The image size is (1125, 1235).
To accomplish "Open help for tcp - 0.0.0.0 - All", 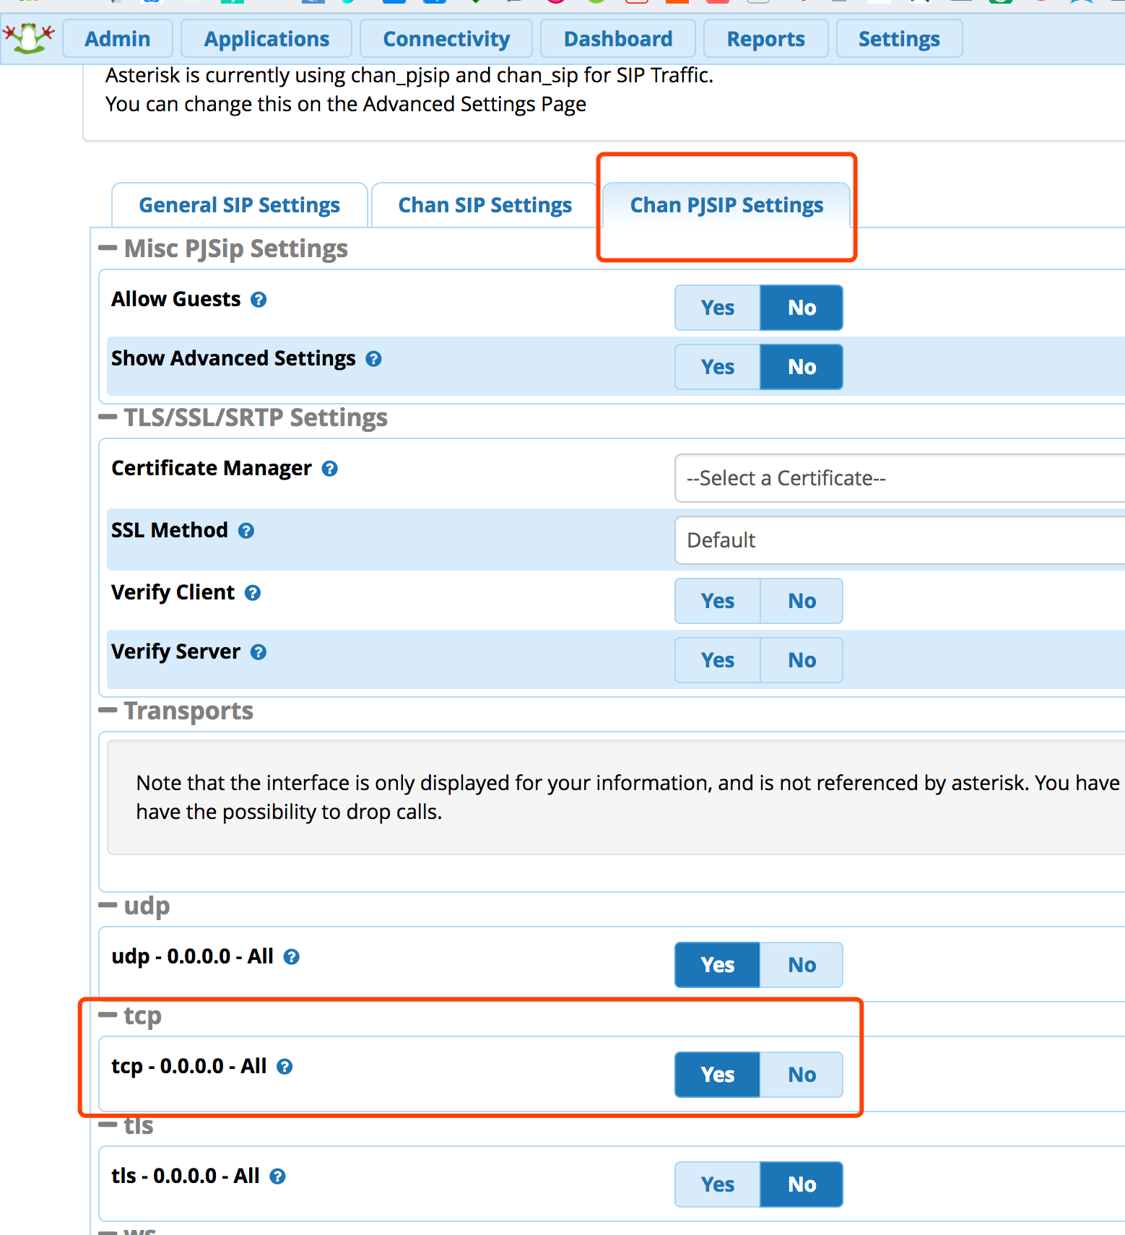I will pyautogui.click(x=285, y=1067).
